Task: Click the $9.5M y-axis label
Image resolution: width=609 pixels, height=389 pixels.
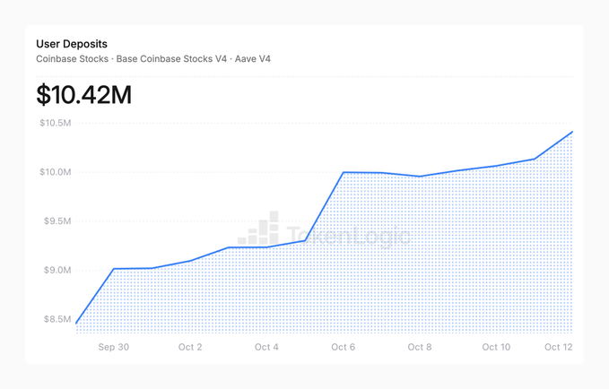Action: [57, 221]
